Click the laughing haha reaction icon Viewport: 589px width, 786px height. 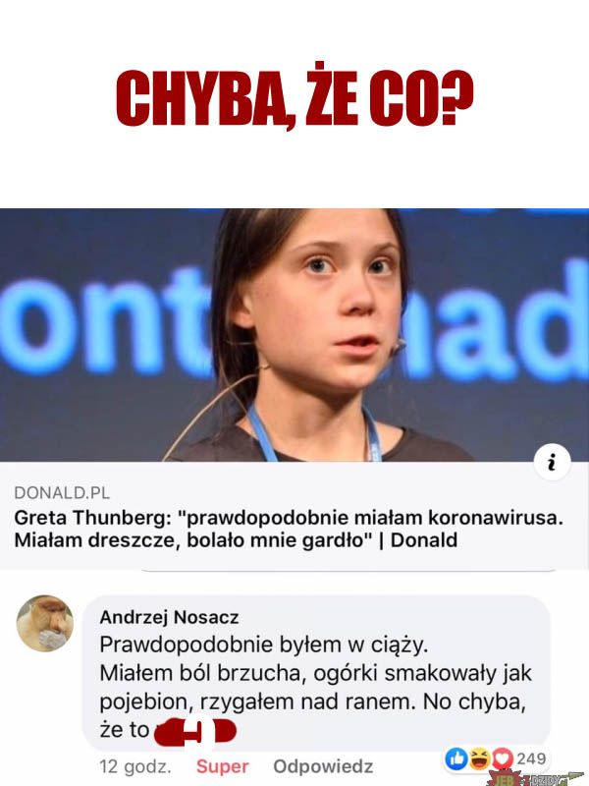pos(479,758)
